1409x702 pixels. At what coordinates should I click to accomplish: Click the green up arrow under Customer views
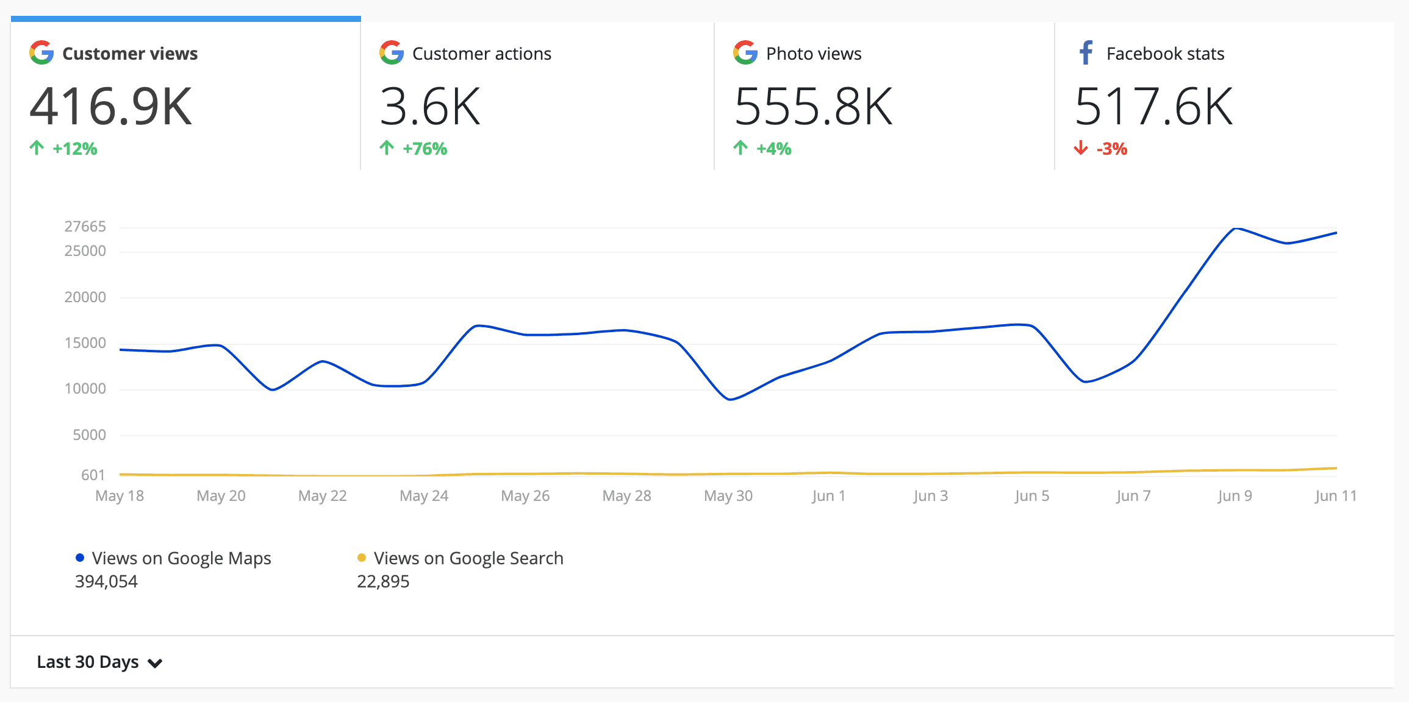(x=38, y=147)
